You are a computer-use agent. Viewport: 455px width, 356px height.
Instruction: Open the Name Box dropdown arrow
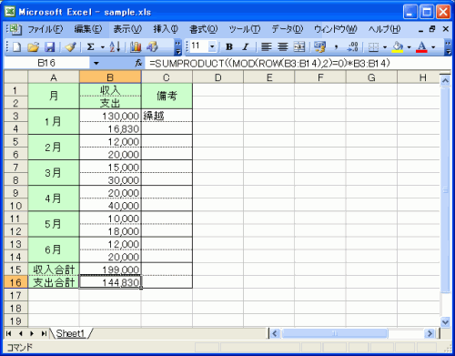[96, 63]
